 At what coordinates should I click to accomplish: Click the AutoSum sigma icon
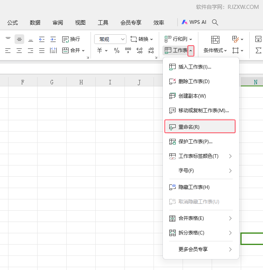coord(258,50)
